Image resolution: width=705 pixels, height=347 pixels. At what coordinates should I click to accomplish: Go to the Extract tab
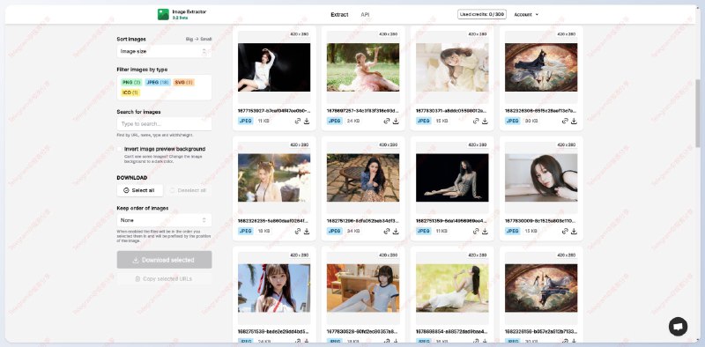point(339,14)
